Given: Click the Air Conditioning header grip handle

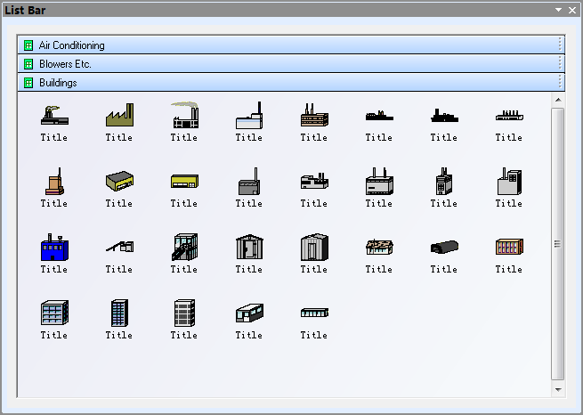Looking at the screenshot, I should click(559, 45).
